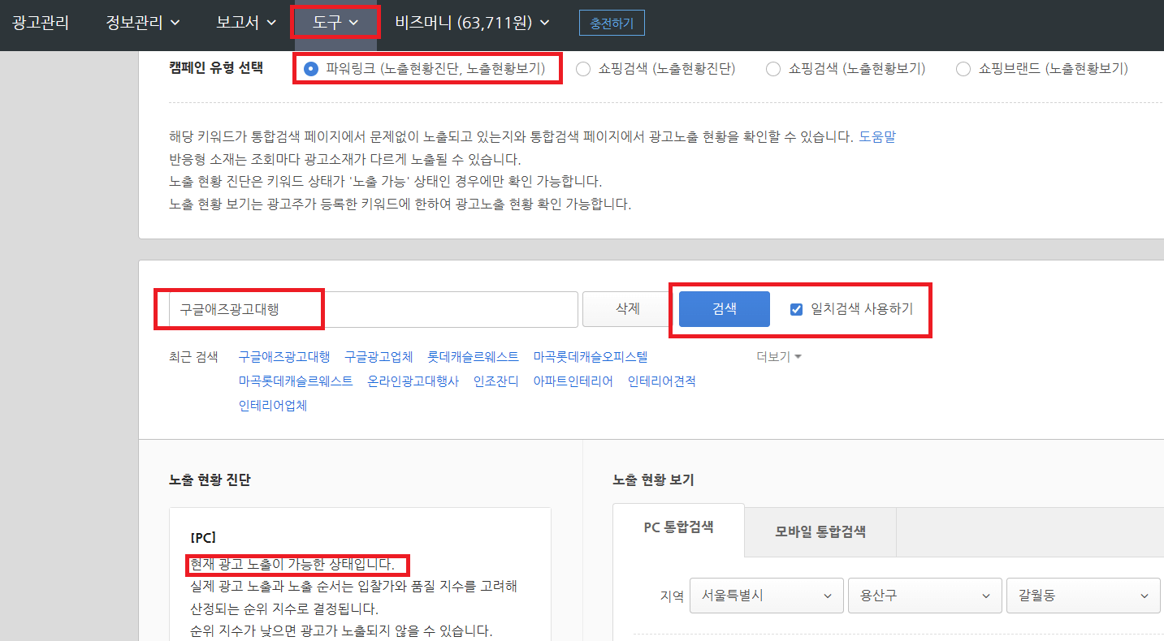This screenshot has width=1164, height=641.
Task: Open the 서울특별시 region dropdown
Action: pos(765,595)
